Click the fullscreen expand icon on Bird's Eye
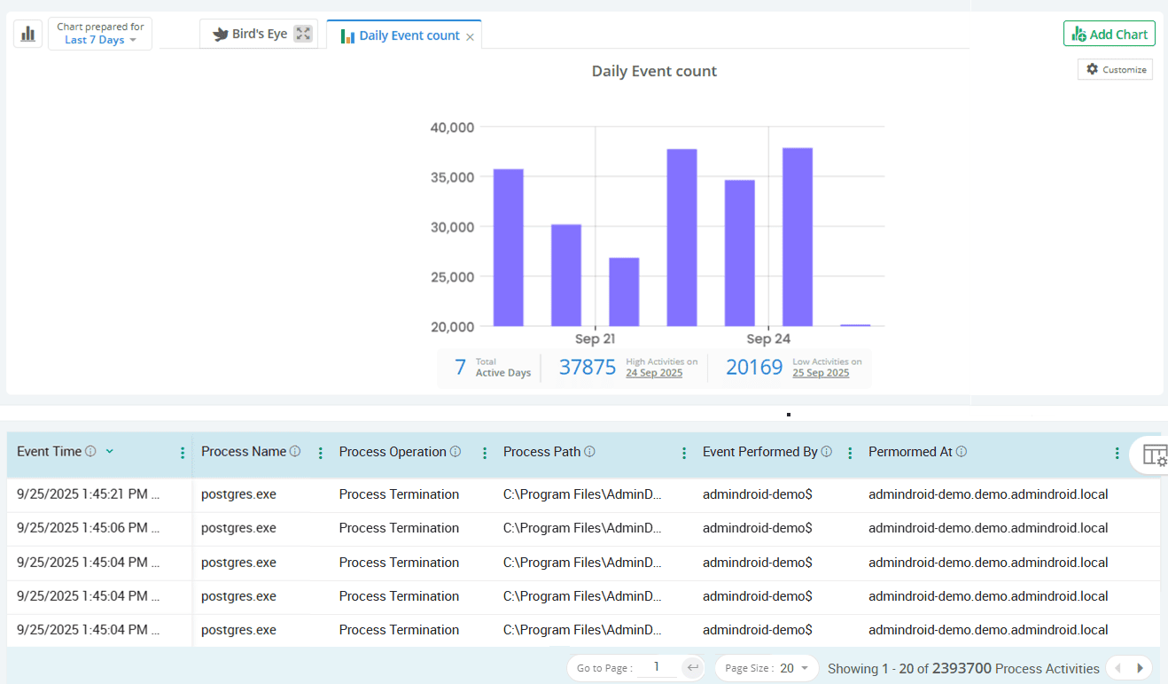This screenshot has width=1168, height=684. coord(303,33)
